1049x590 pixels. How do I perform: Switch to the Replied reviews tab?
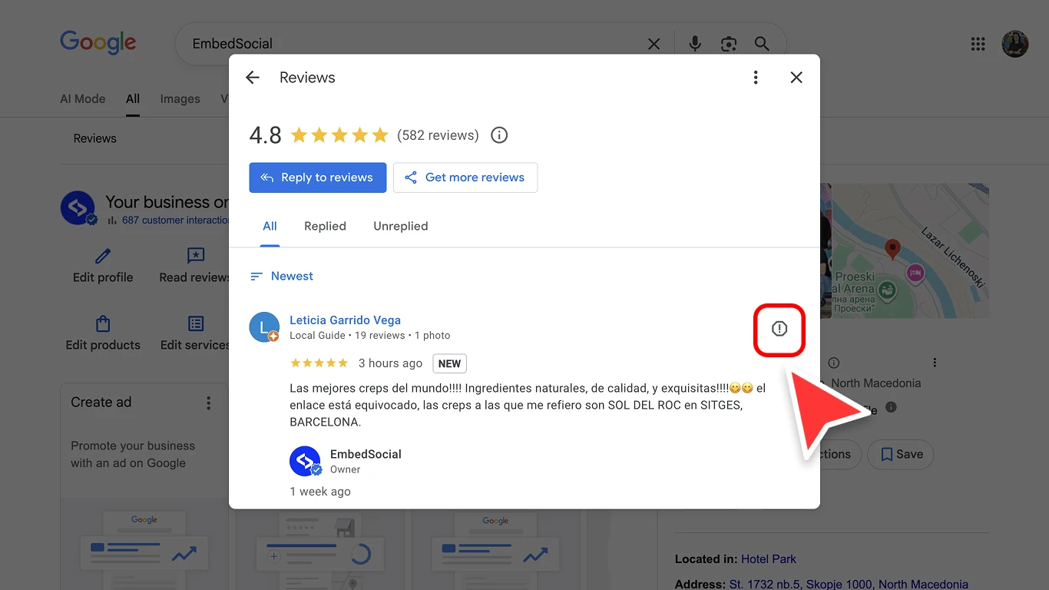pos(325,226)
